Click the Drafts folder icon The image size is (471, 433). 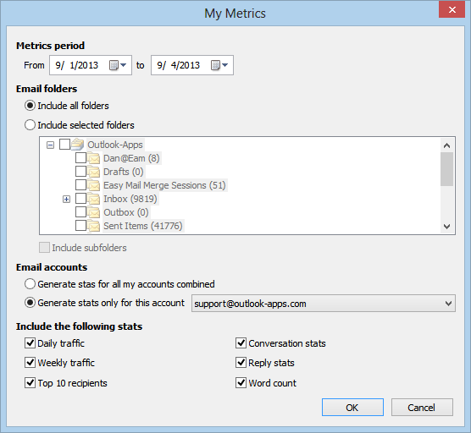coord(93,172)
